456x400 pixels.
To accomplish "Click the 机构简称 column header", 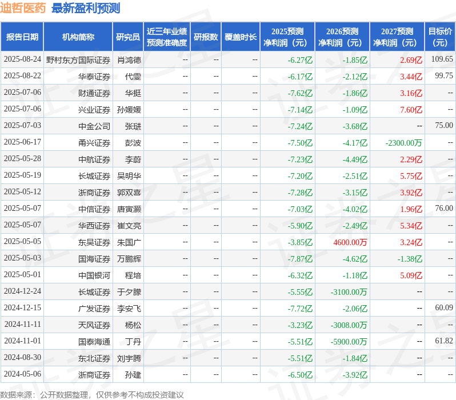I will (x=78, y=37).
